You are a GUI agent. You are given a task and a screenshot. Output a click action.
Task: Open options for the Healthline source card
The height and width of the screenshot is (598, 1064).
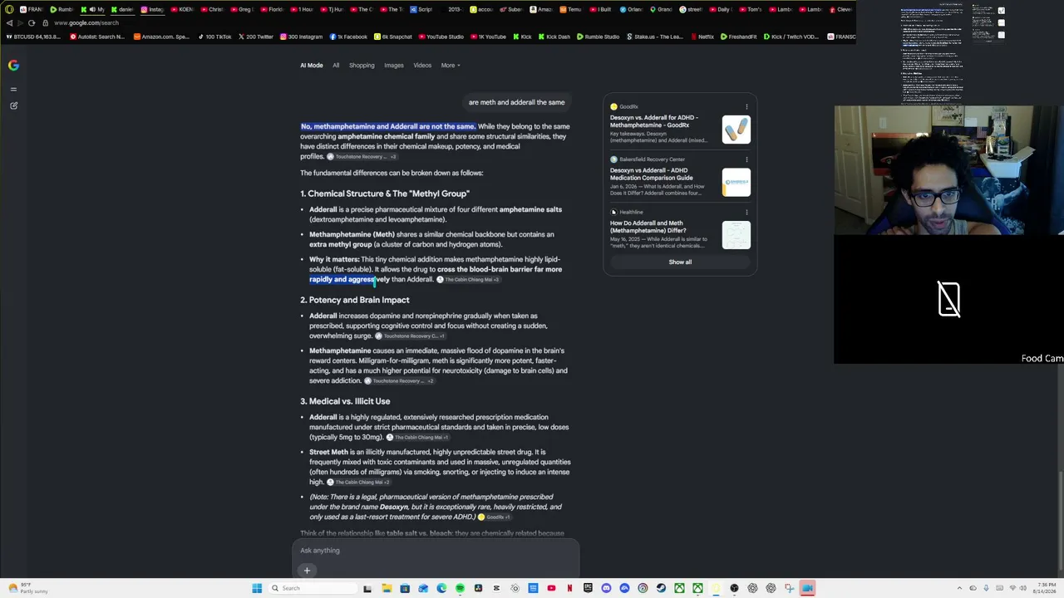click(x=746, y=212)
